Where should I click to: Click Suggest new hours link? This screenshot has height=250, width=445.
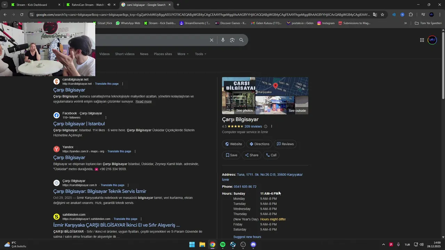point(247,237)
